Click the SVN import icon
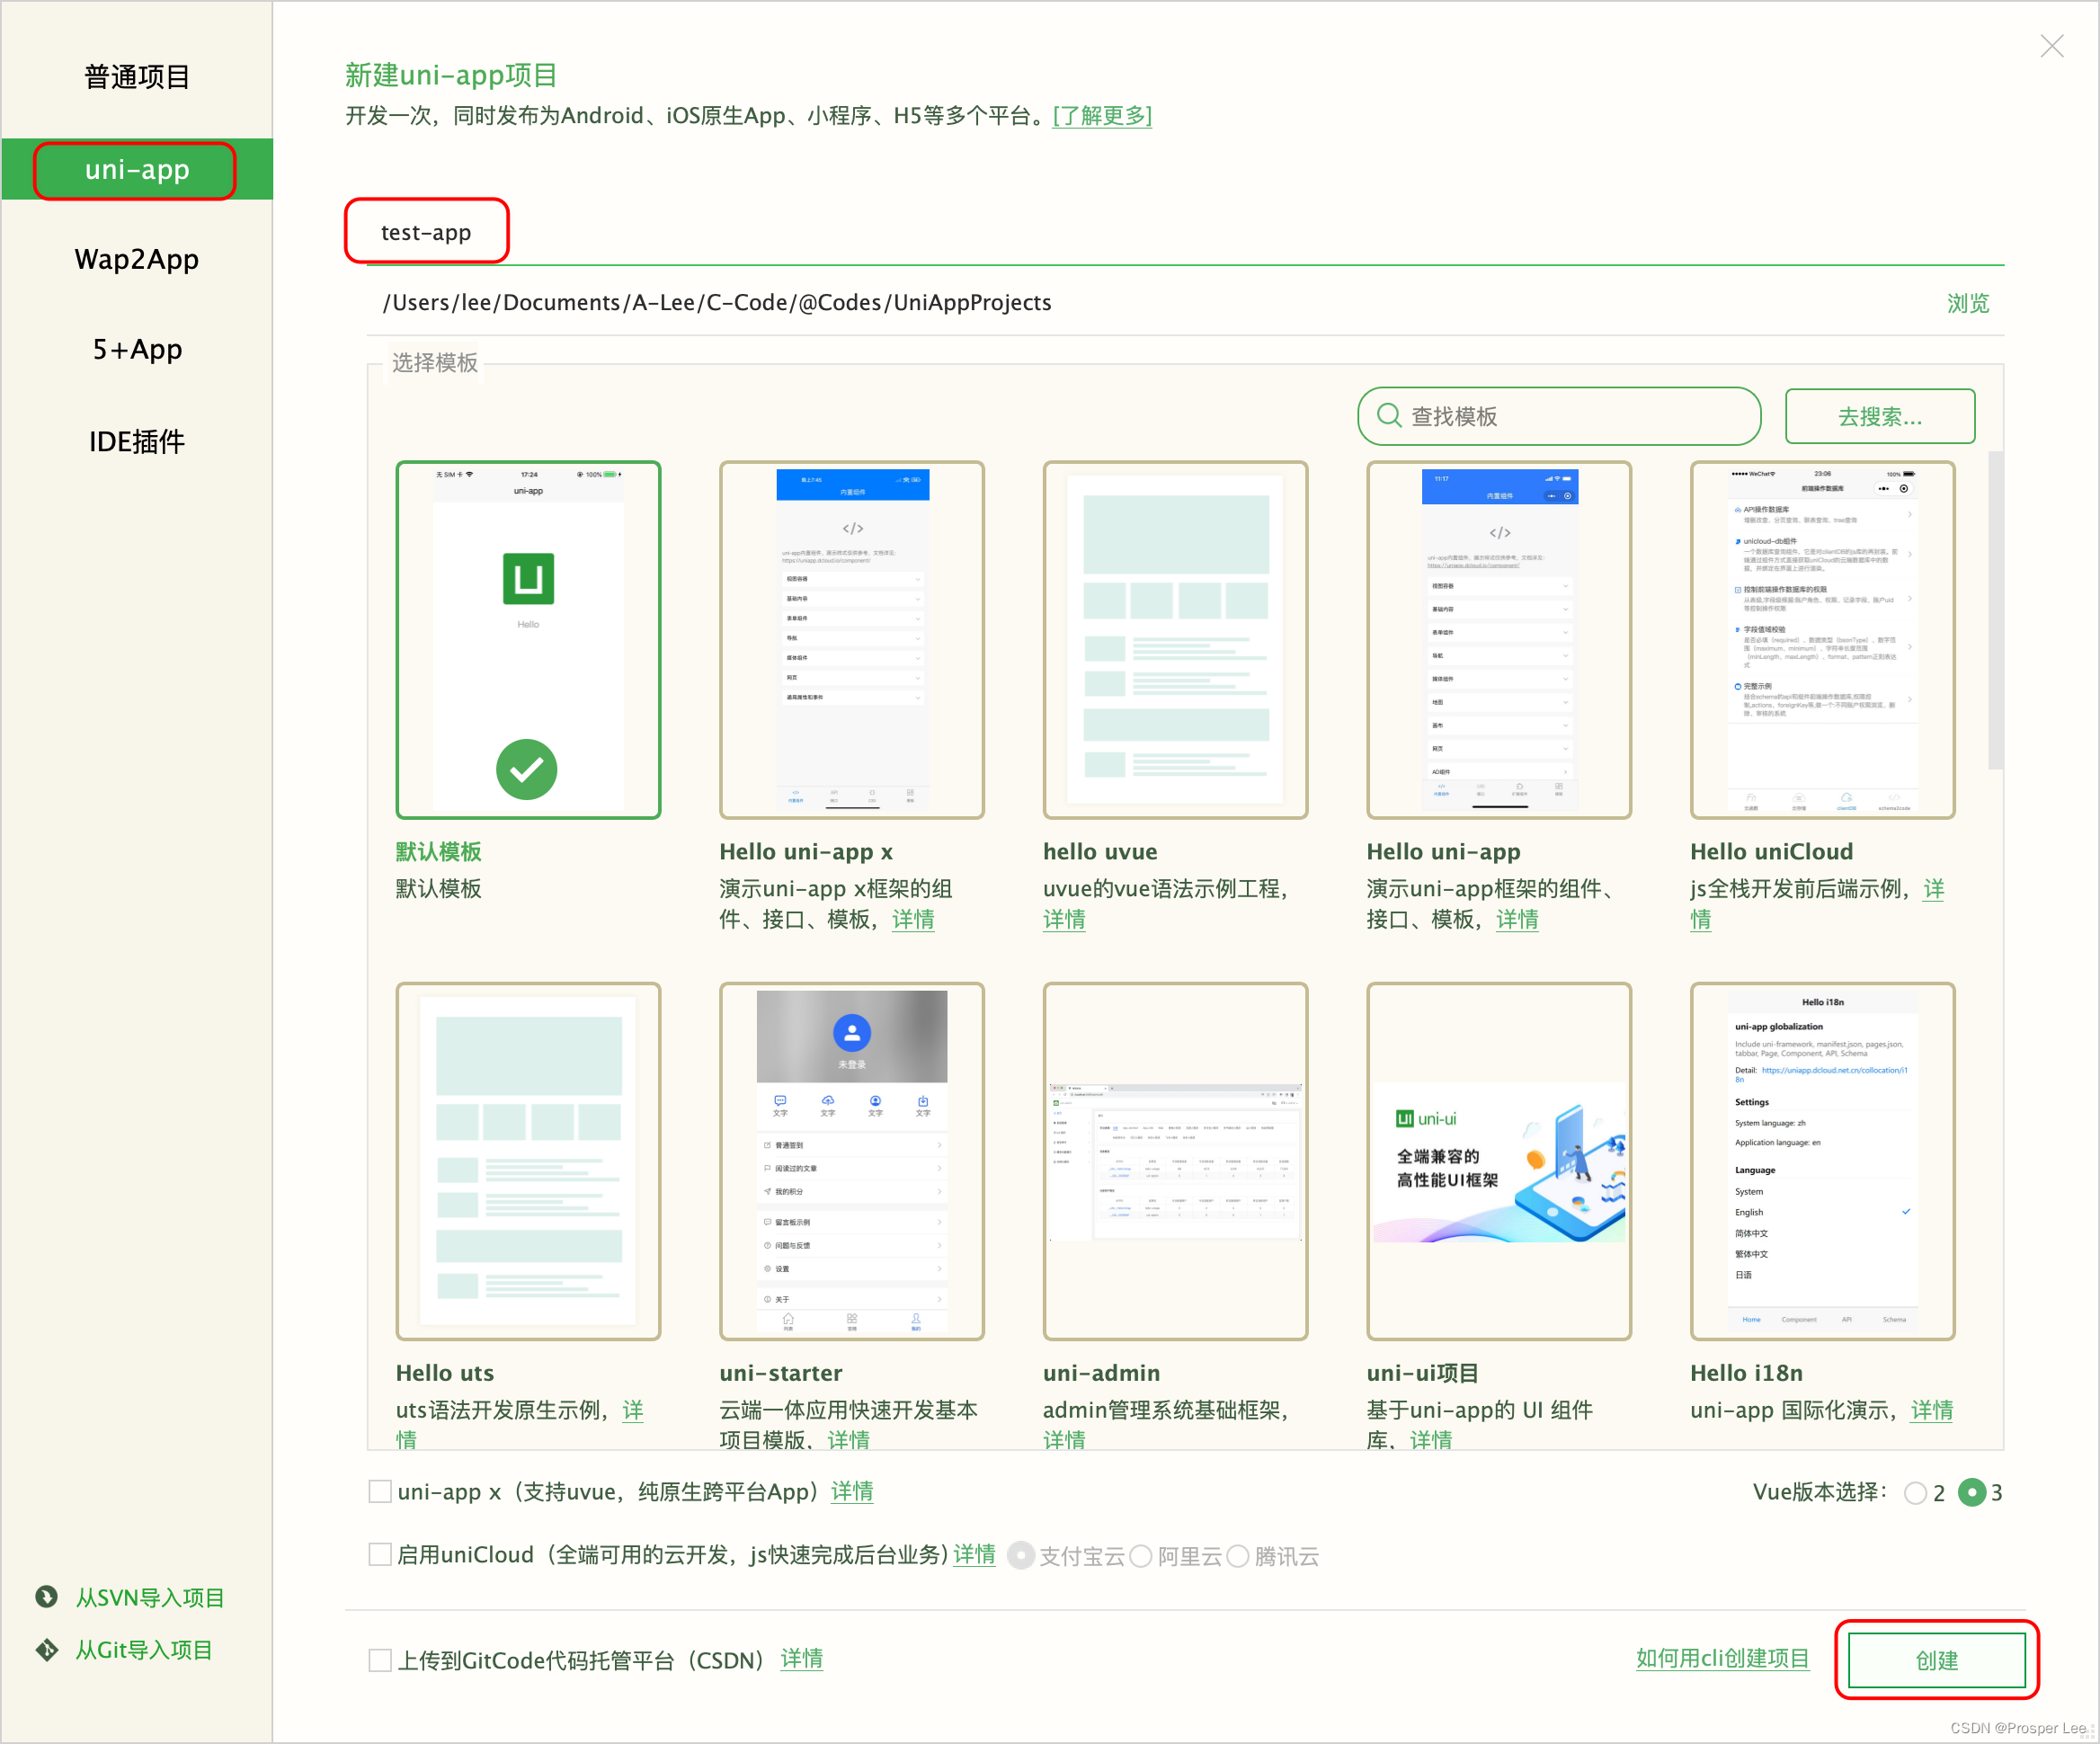Viewport: 2100px width, 1744px height. pos(46,1597)
